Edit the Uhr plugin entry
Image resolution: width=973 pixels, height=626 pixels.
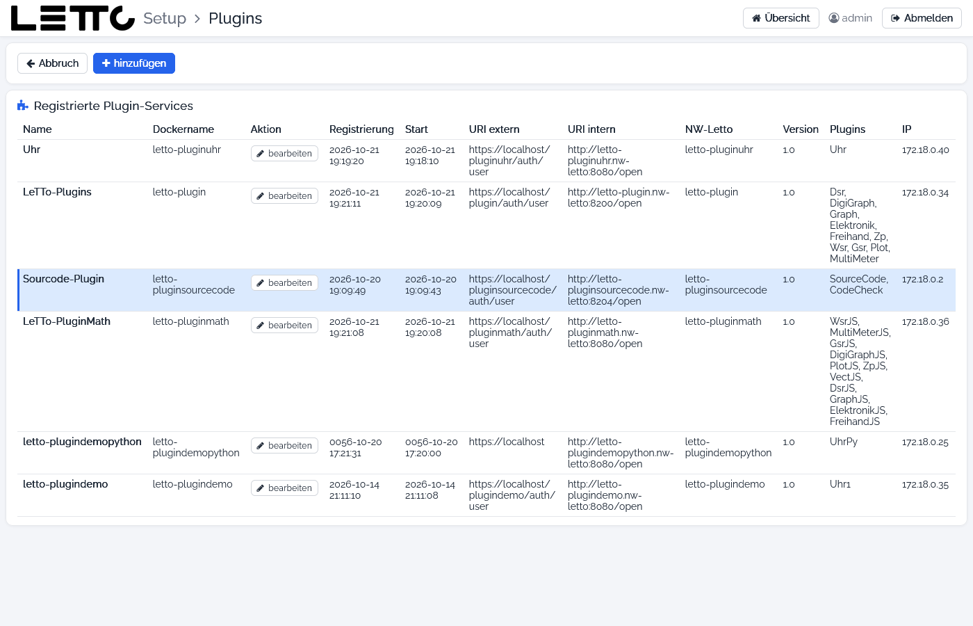pyautogui.click(x=284, y=154)
